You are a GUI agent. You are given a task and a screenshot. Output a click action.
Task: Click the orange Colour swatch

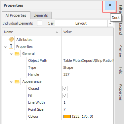tap(67, 116)
